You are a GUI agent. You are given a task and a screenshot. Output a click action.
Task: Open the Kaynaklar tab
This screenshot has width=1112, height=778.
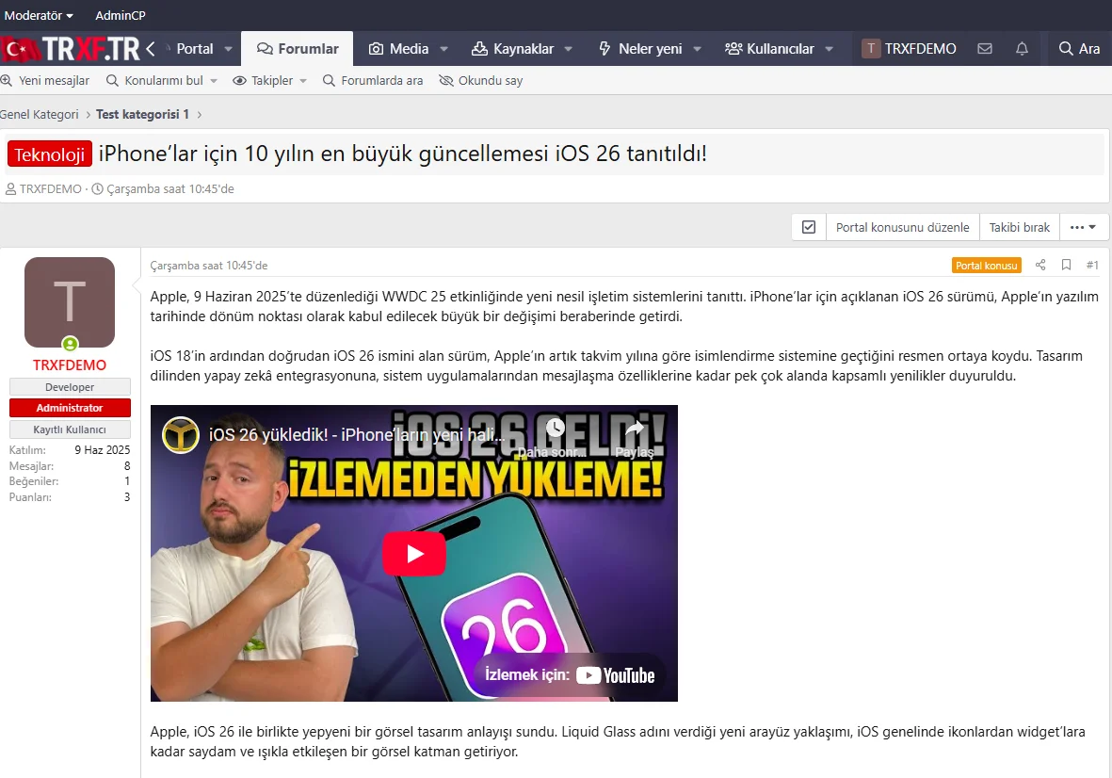[x=513, y=49]
